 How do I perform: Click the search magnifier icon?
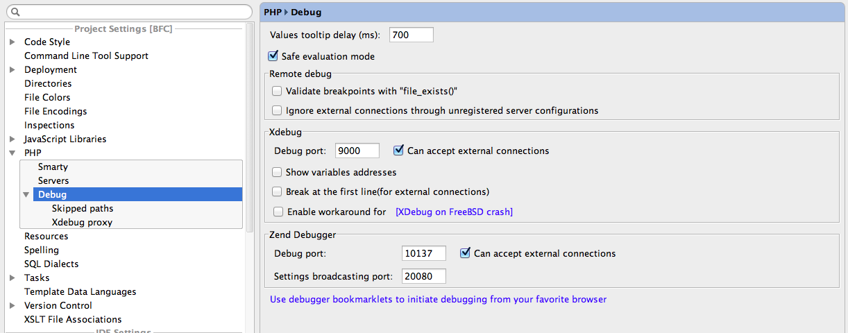15,12
